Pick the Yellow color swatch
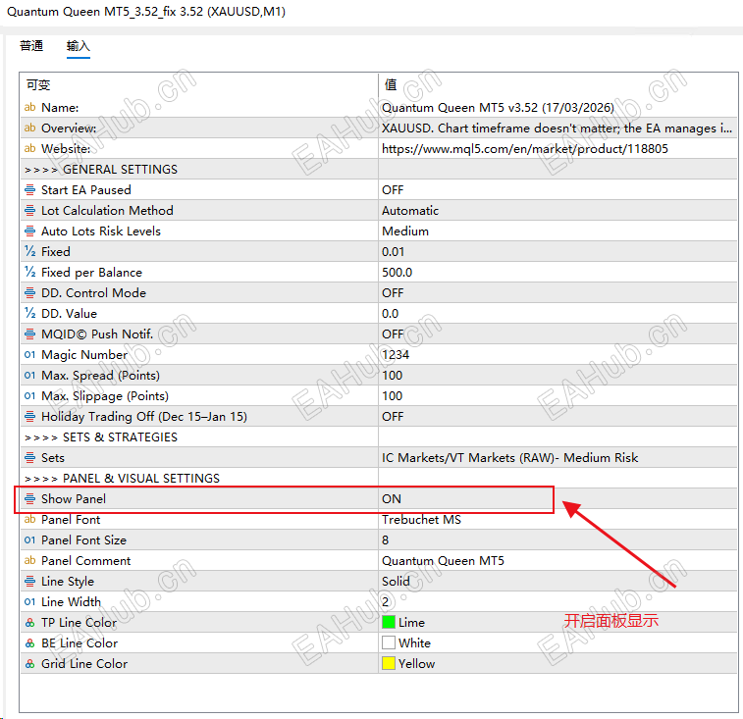The height and width of the screenshot is (719, 743). coord(389,663)
